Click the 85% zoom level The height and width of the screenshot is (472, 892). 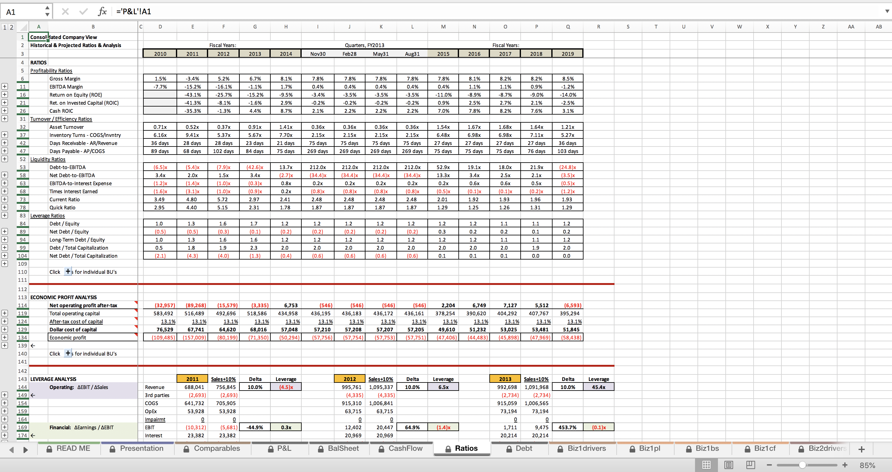pos(868,465)
